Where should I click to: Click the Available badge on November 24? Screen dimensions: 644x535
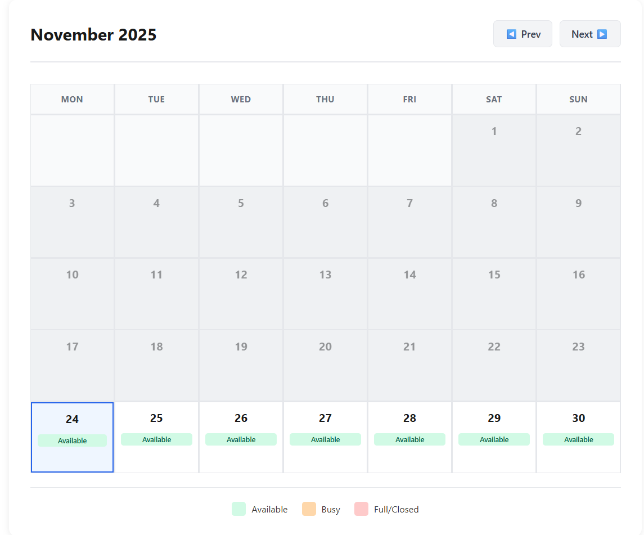click(72, 440)
